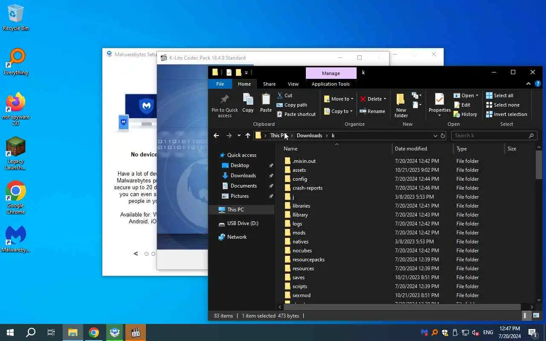Viewport: 546px width, 341px height.
Task: Click Edit in the Open group
Action: pyautogui.click(x=462, y=105)
